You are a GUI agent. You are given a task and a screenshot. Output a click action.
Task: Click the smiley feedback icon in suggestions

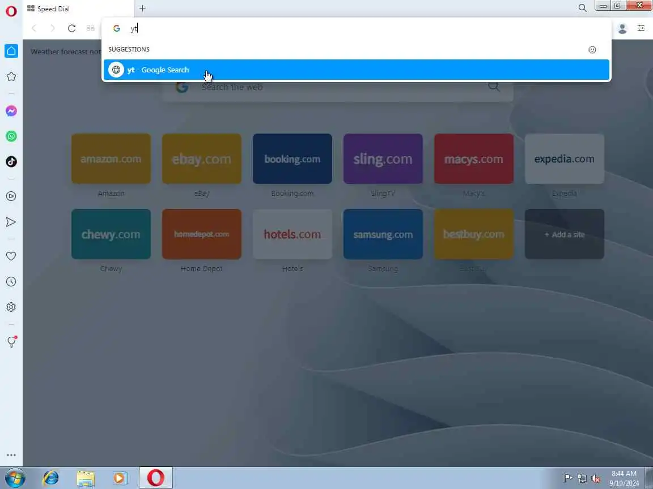[592, 50]
